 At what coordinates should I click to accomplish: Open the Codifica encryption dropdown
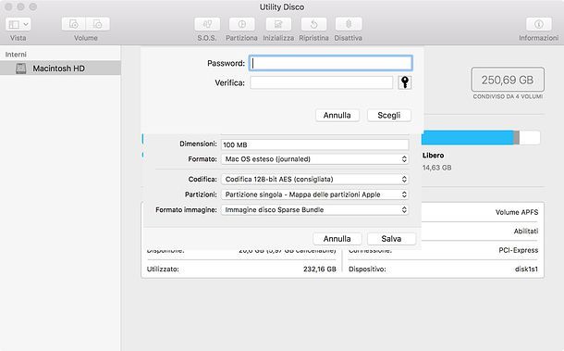(314, 179)
